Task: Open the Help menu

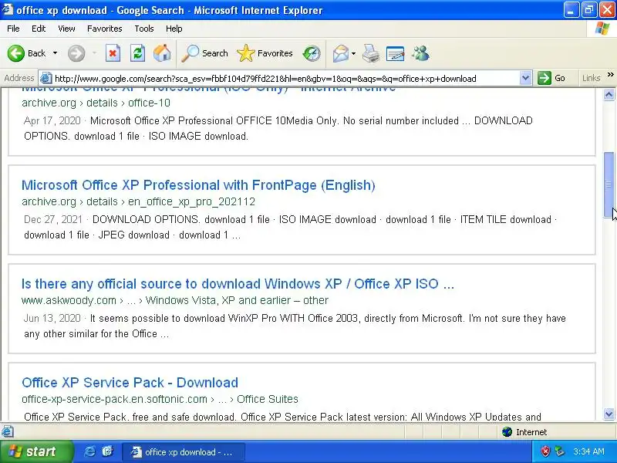Action: coord(174,29)
